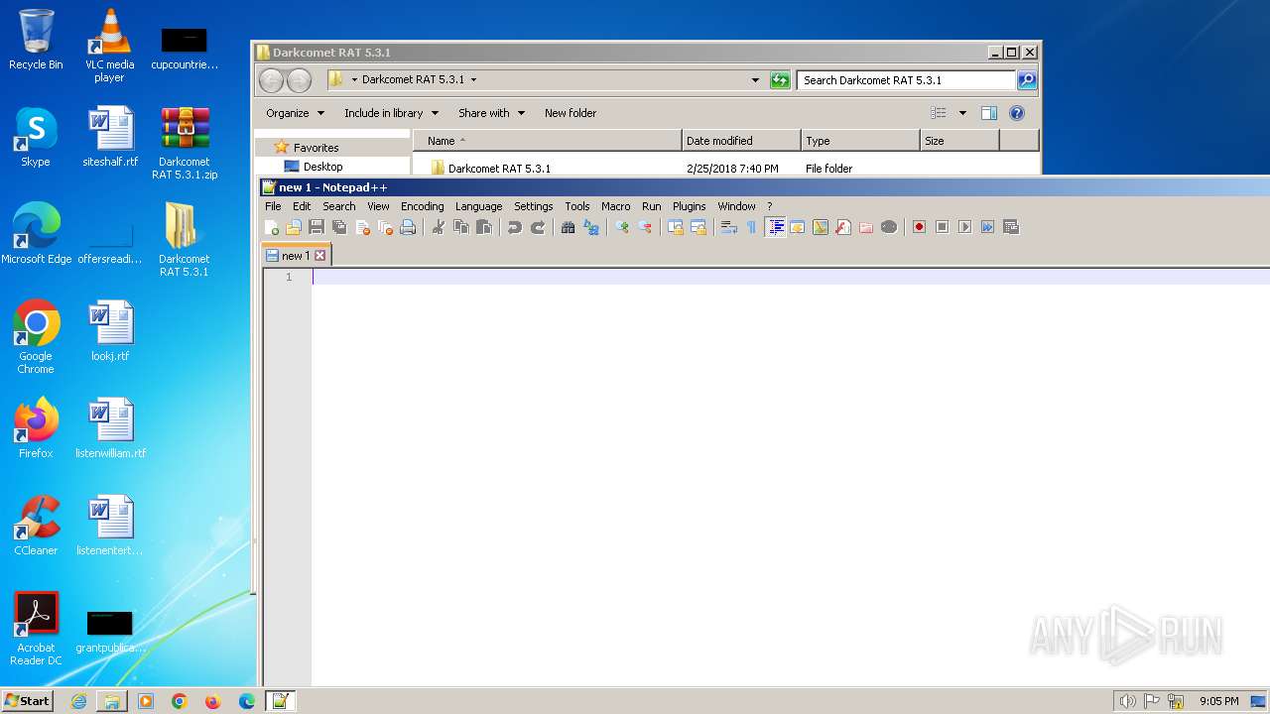The height and width of the screenshot is (714, 1270).
Task: Open the File menu in Notepad++
Action: [273, 206]
